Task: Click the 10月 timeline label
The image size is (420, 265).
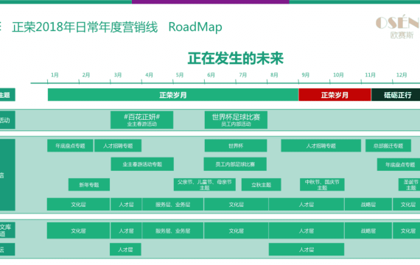Action: coord(338,74)
